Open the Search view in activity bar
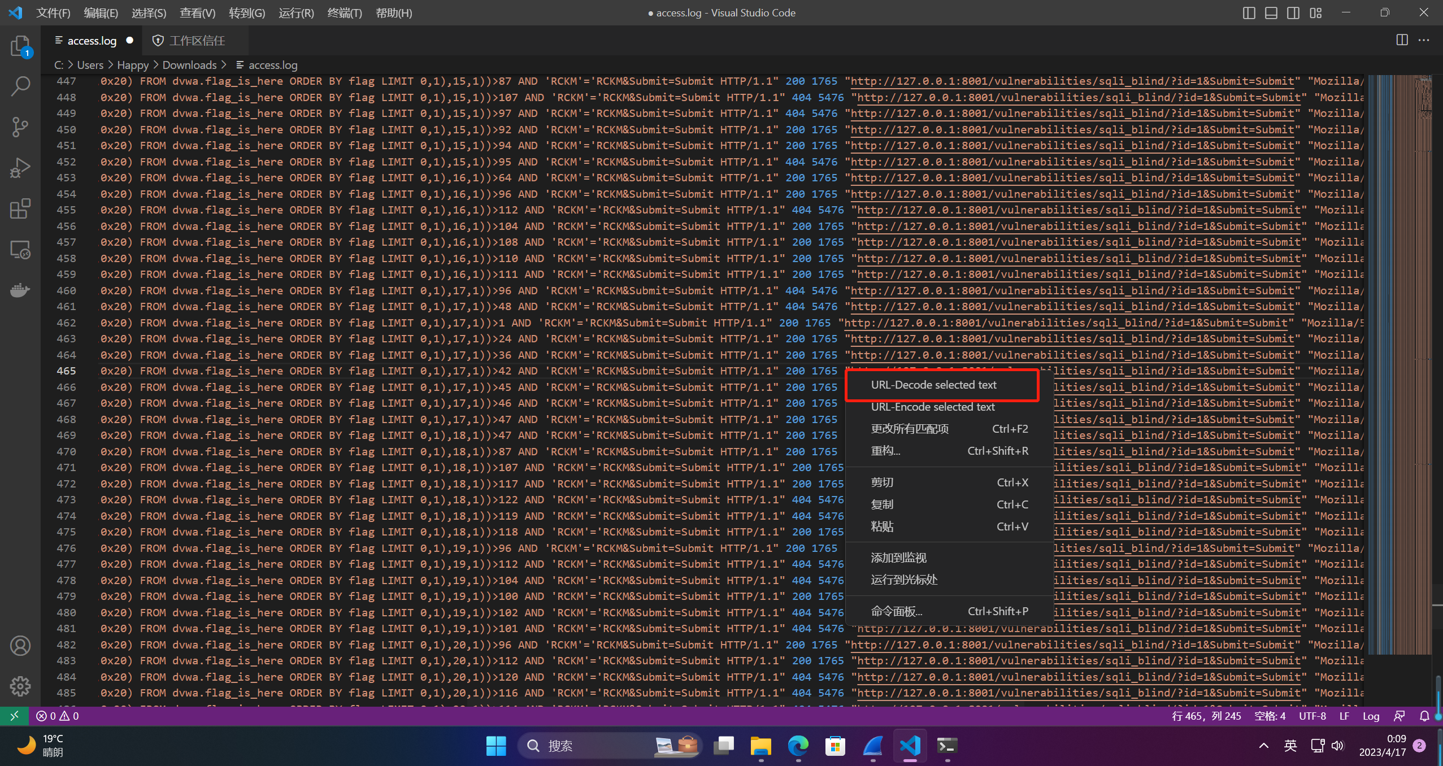This screenshot has height=766, width=1443. point(20,86)
